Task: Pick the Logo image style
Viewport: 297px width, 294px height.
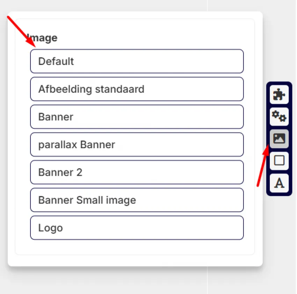Action: (x=137, y=228)
